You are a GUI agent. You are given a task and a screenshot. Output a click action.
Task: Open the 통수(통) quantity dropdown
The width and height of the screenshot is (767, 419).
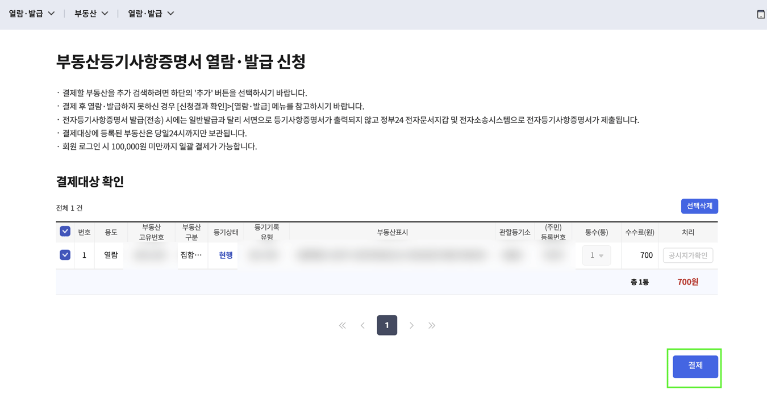[597, 255]
